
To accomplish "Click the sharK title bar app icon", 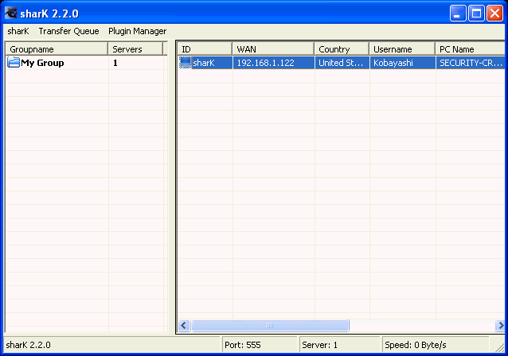I will point(11,13).
